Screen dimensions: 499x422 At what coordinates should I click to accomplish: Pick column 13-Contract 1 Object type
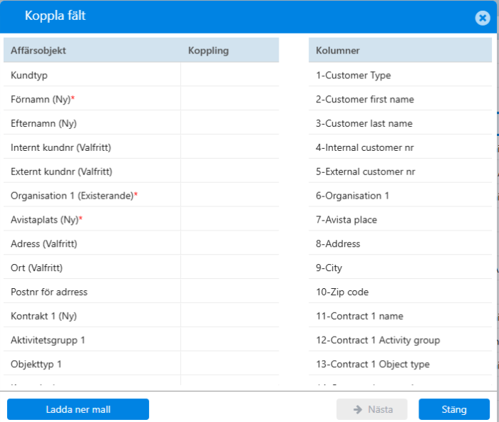coord(401,364)
